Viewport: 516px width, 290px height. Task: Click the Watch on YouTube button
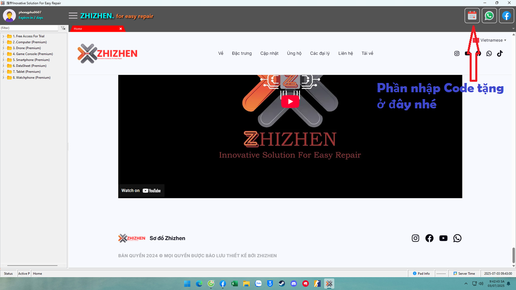(x=141, y=191)
